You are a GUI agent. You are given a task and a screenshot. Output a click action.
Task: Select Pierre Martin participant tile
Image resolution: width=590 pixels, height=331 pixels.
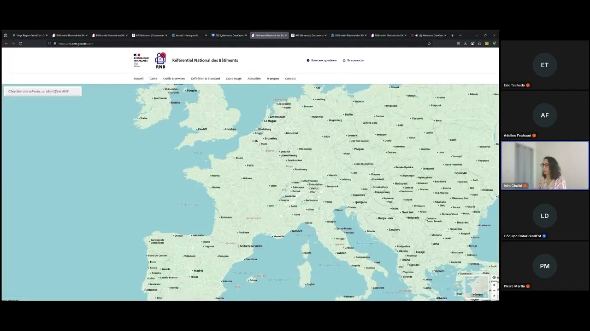(545, 266)
